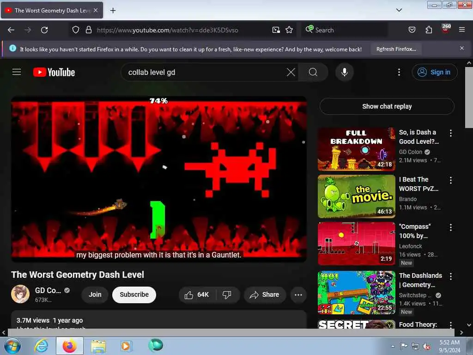The image size is (473, 355).
Task: Expand the list all tabs chevron
Action: pyautogui.click(x=399, y=10)
